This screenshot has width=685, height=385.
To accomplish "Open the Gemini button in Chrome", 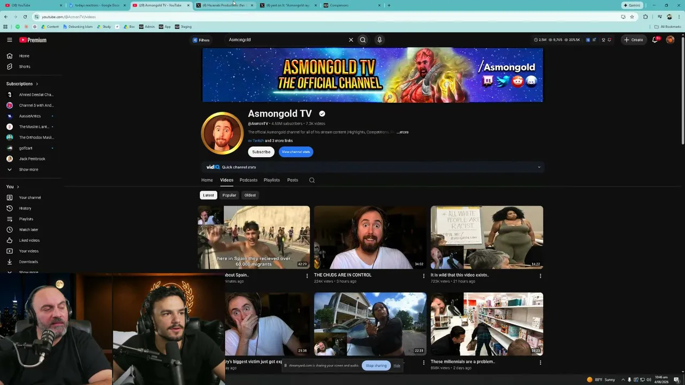I will (631, 5).
